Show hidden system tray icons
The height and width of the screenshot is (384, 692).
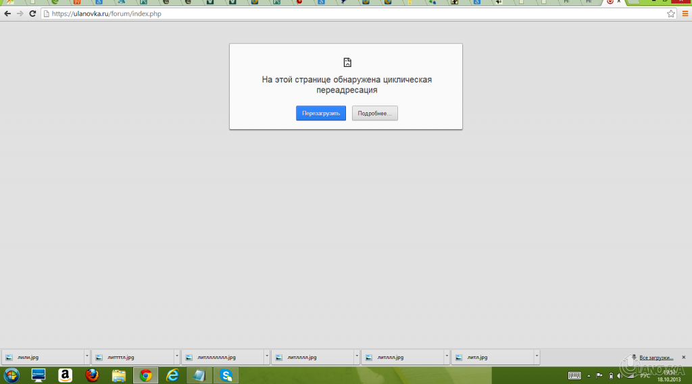pos(588,375)
